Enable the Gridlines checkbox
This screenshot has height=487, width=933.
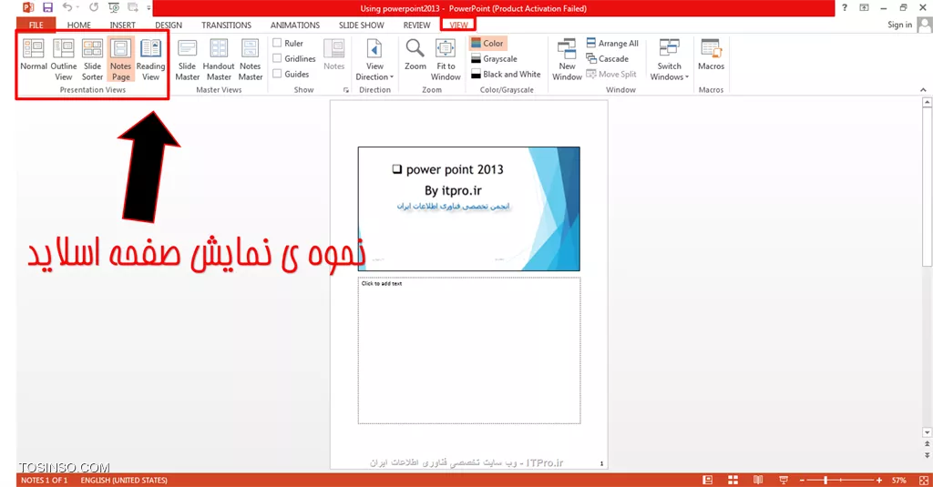point(277,58)
